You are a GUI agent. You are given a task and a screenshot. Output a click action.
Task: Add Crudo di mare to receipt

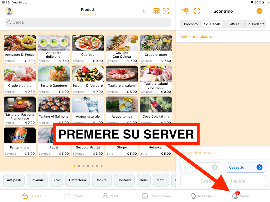click(x=156, y=49)
